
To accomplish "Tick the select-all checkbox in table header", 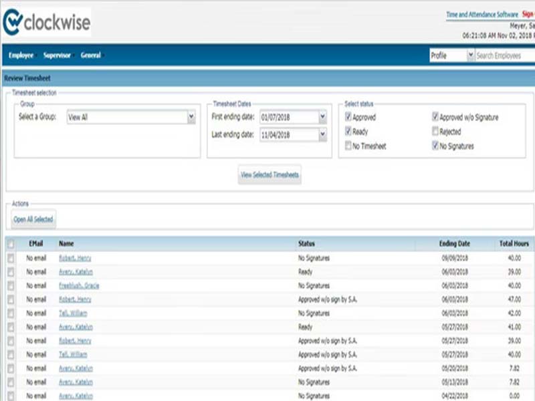I will [x=10, y=245].
